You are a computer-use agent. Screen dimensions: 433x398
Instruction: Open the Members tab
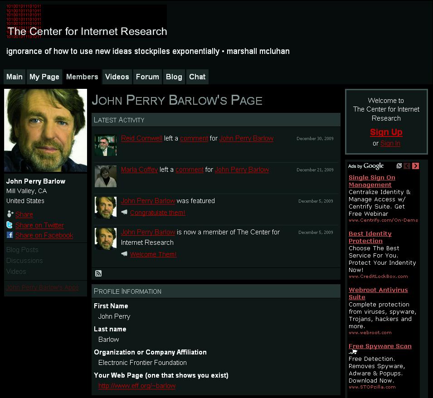[x=82, y=77]
